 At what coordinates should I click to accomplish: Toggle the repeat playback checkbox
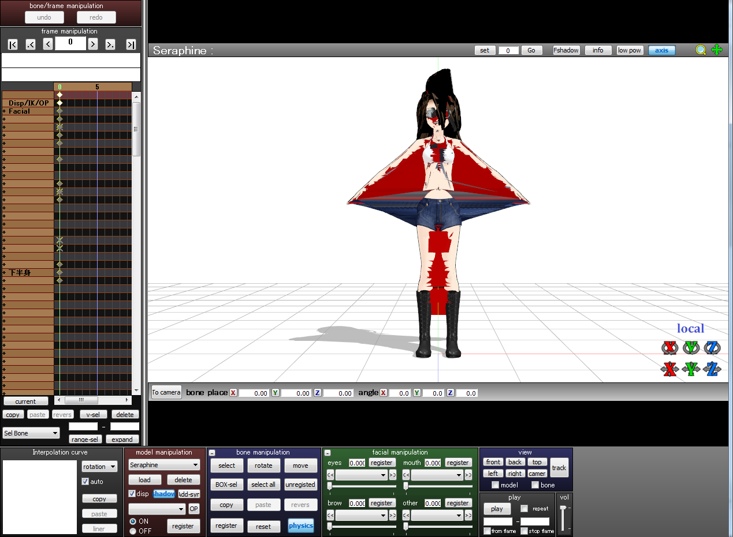click(x=524, y=509)
